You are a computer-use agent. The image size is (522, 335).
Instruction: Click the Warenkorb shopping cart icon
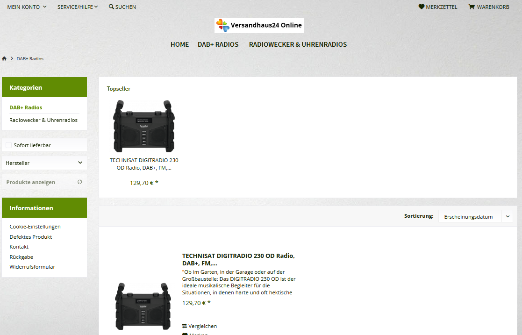pyautogui.click(x=472, y=7)
